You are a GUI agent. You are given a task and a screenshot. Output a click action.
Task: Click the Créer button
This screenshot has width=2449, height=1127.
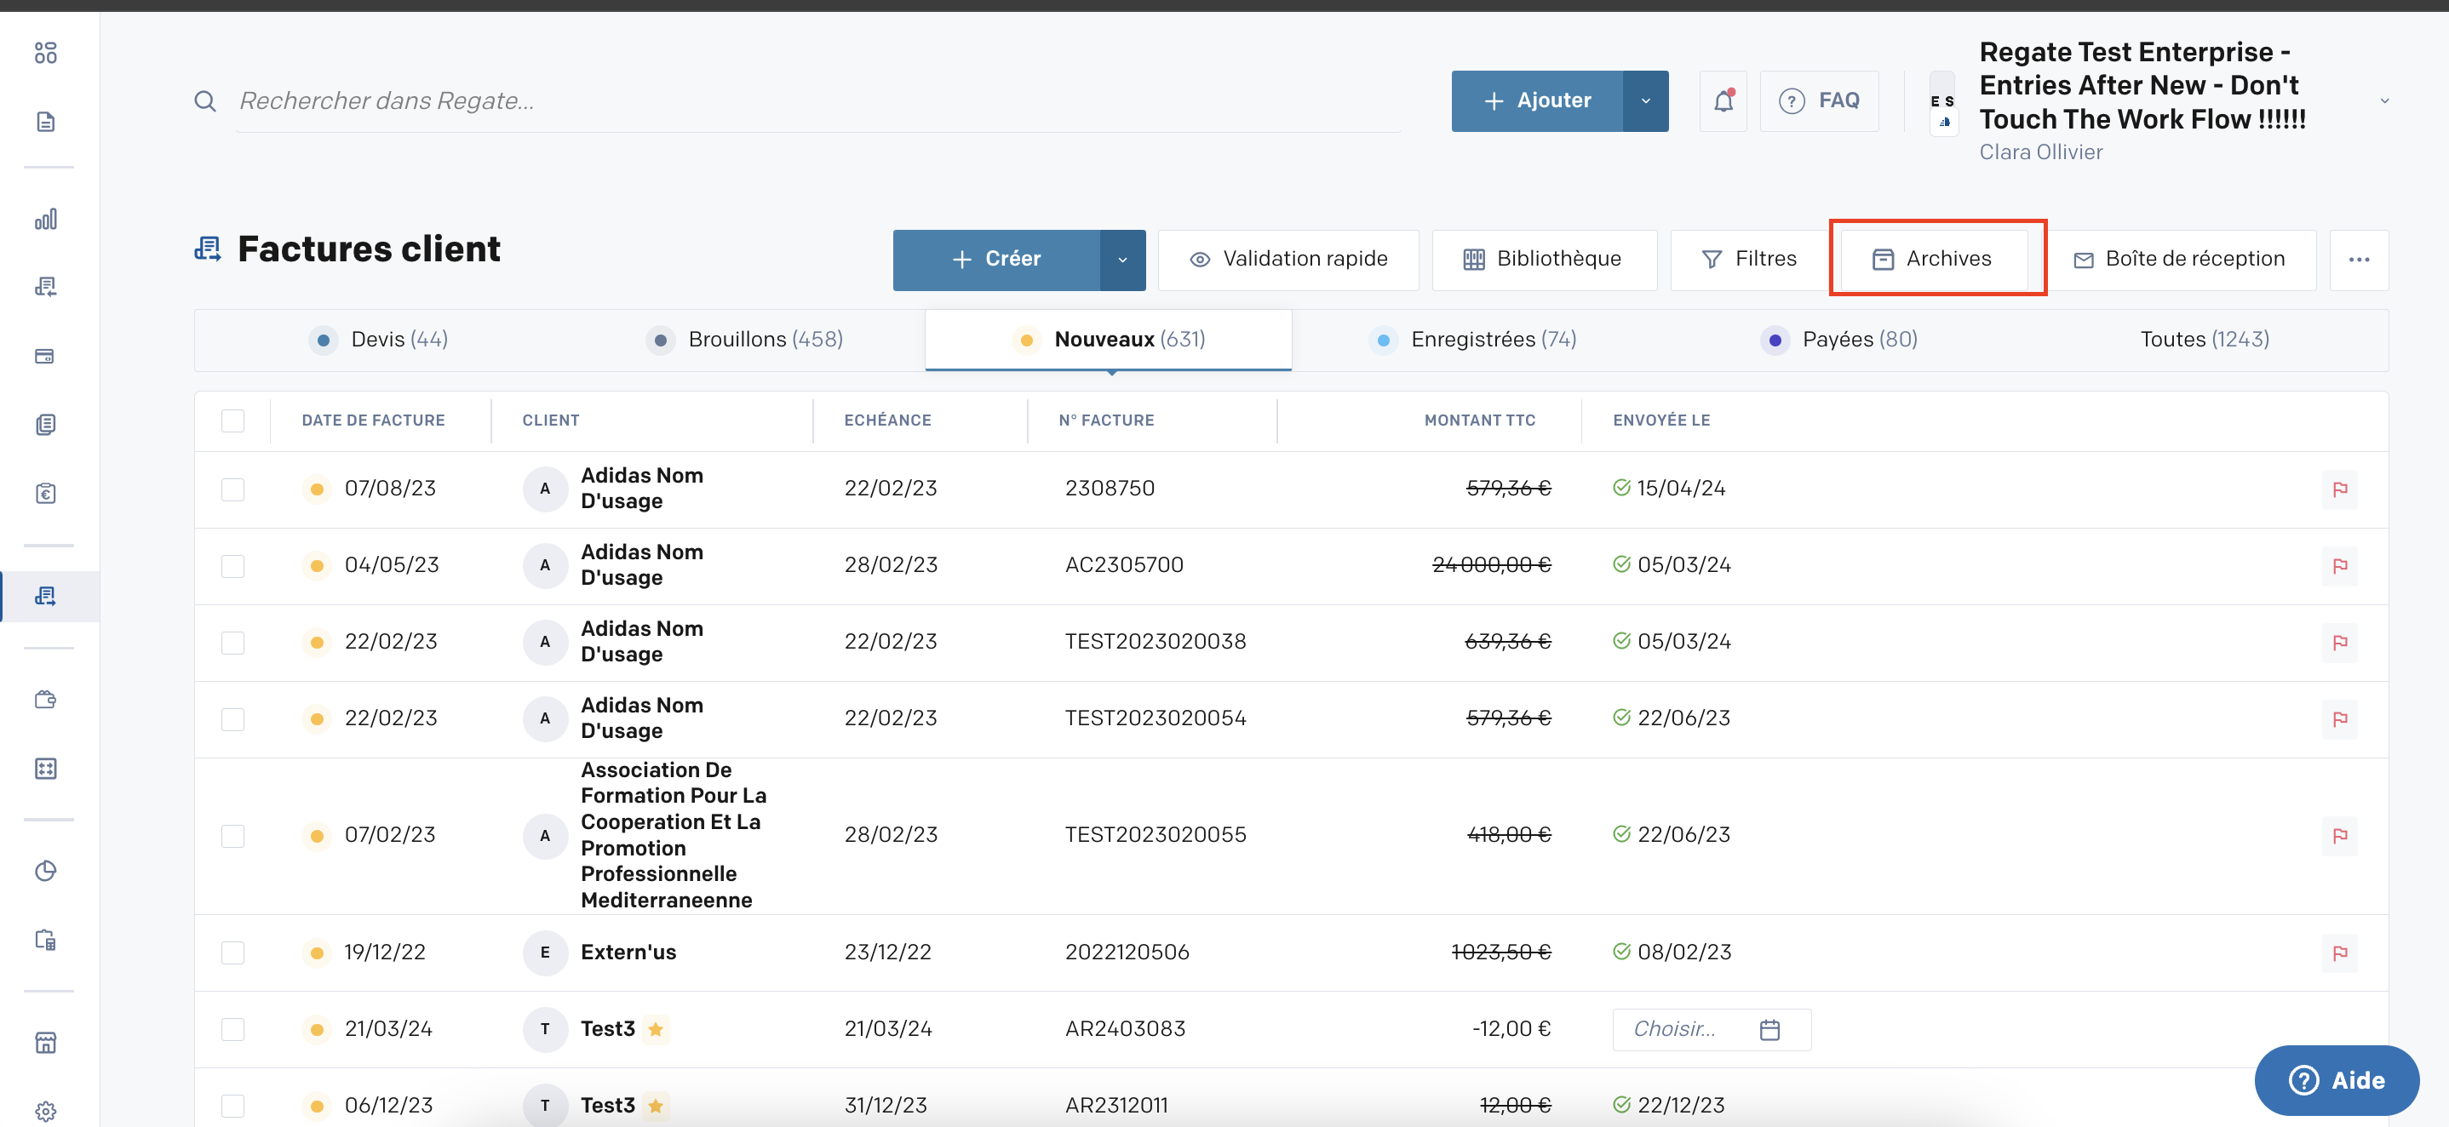[996, 260]
